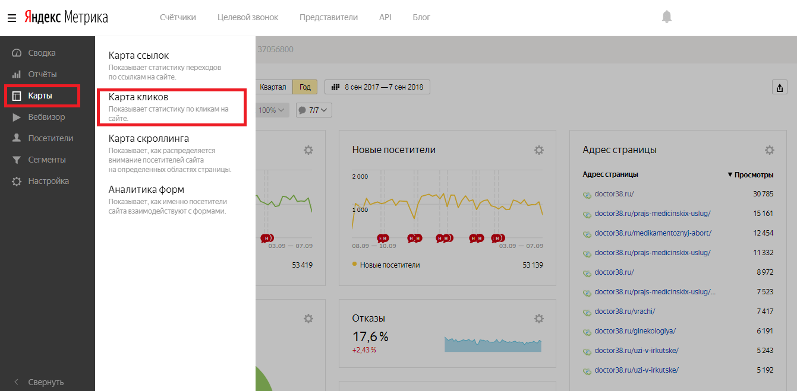Open the date range picker 8 сен 2017

click(x=377, y=87)
